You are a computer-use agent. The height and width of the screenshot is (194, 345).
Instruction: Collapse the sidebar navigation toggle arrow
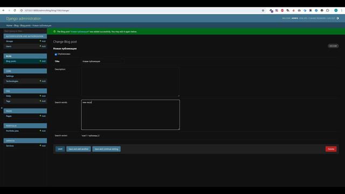[x=2, y=108]
